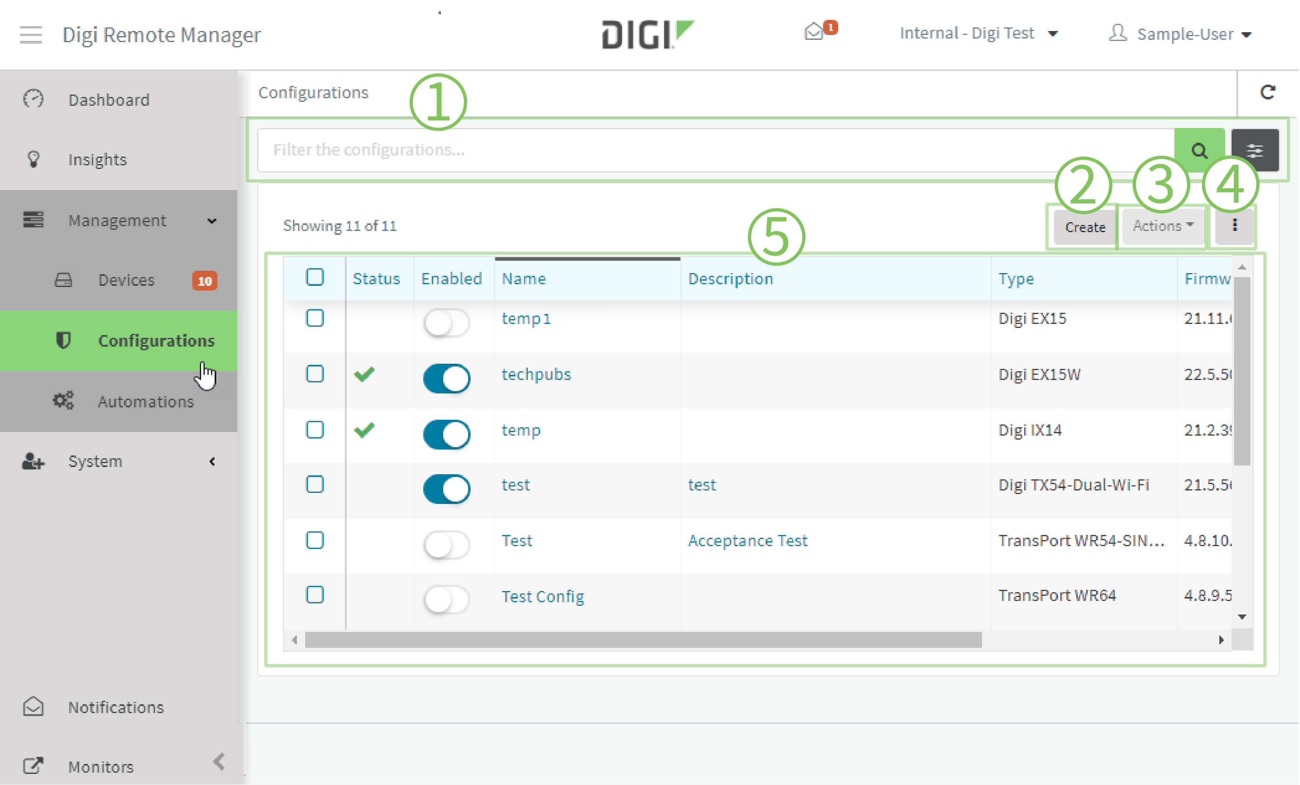This screenshot has width=1300, height=785.
Task: Open the advanced filter sliders icon
Action: [1255, 150]
